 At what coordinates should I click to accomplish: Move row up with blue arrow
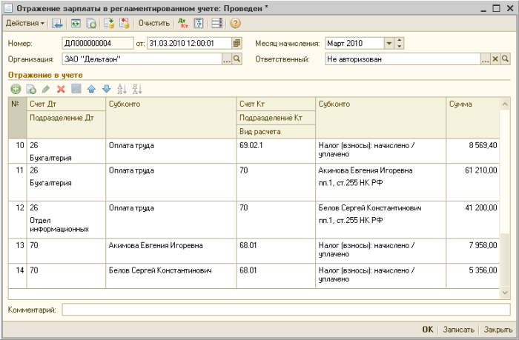[91, 89]
